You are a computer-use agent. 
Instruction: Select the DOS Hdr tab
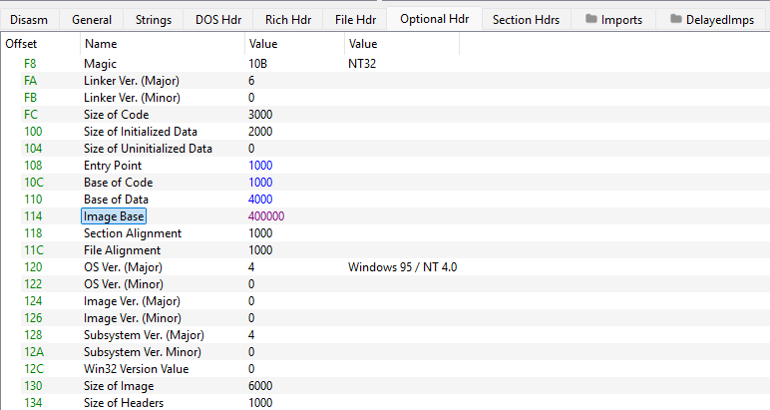[x=216, y=19]
